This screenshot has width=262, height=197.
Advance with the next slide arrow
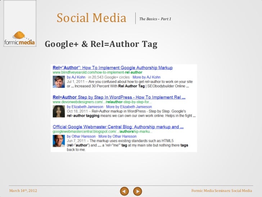[137, 191]
